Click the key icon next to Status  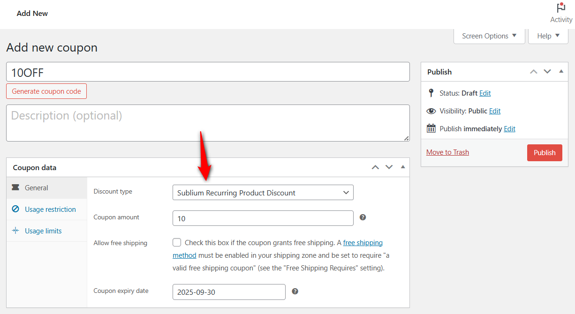[x=431, y=93]
